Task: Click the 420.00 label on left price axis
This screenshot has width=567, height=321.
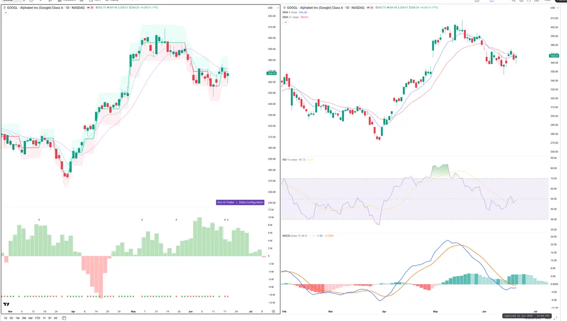Action: [271, 16]
